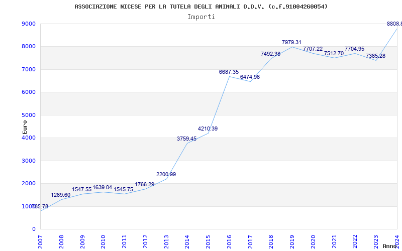
Task: Select data label 7385.28
Action: 375,56
